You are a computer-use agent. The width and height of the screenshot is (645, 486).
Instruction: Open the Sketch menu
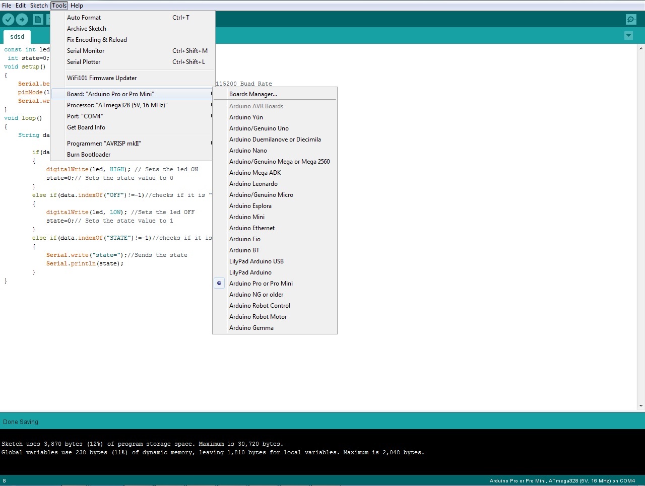point(39,6)
